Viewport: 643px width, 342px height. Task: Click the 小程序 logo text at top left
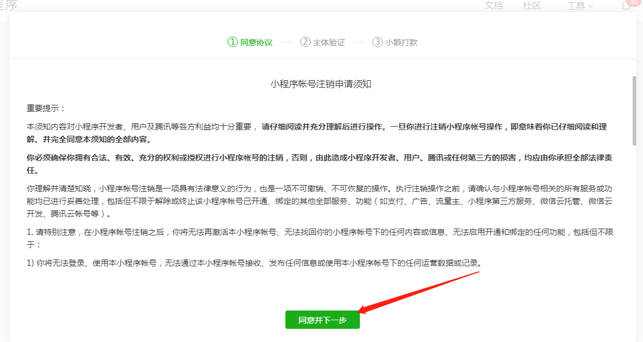pos(9,6)
